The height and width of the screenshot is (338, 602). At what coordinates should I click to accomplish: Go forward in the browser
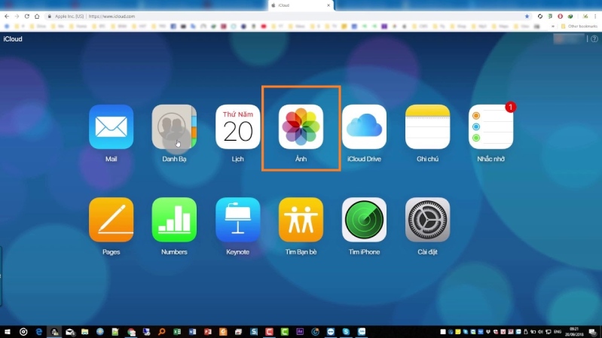click(x=17, y=17)
